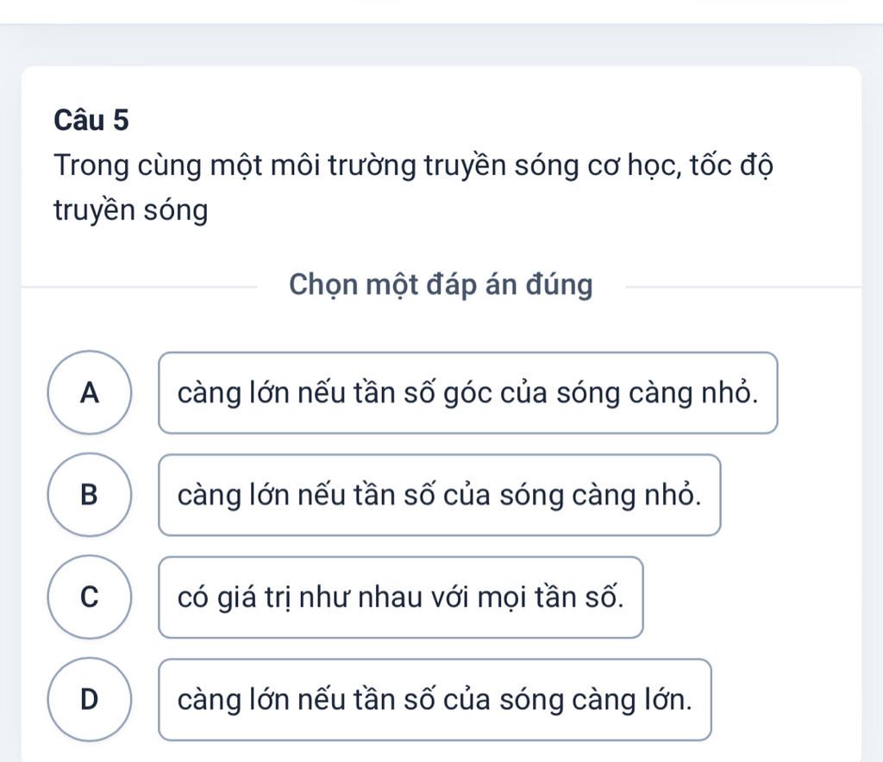The image size is (883, 762).
Task: Select the round A option button
Action: (90, 393)
